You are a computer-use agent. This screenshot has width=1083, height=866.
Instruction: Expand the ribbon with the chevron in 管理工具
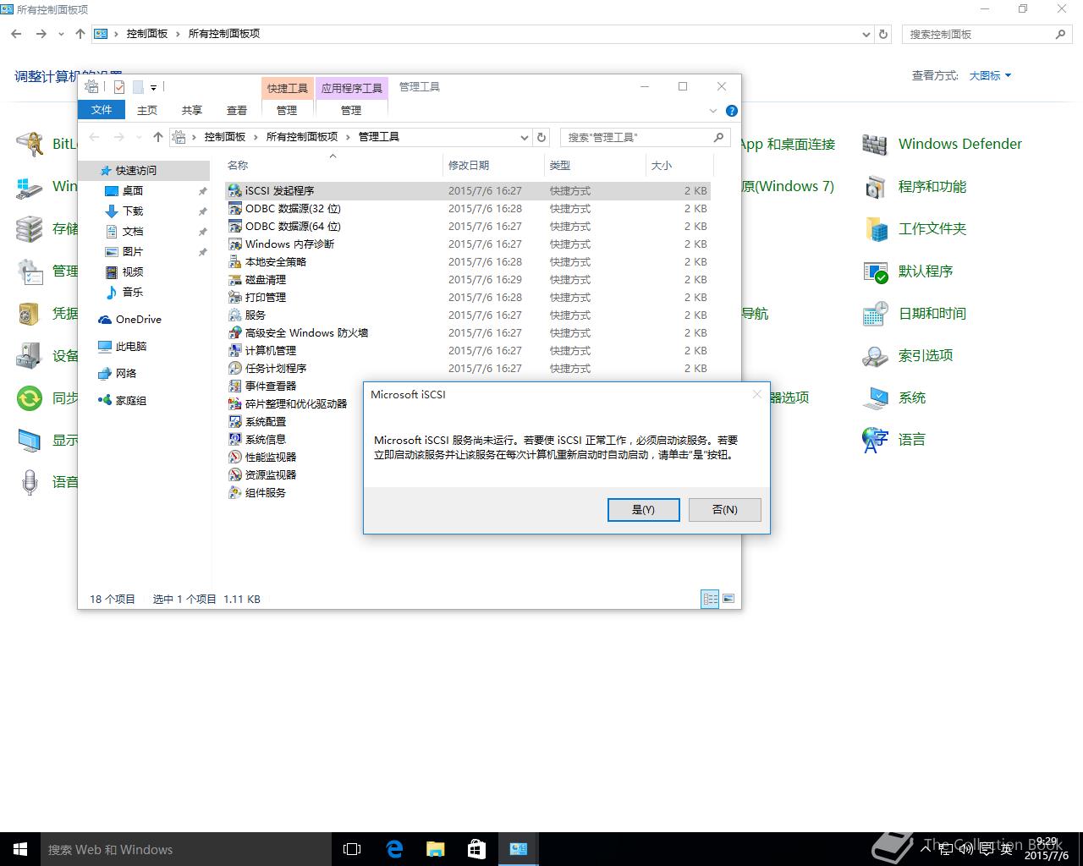713,111
